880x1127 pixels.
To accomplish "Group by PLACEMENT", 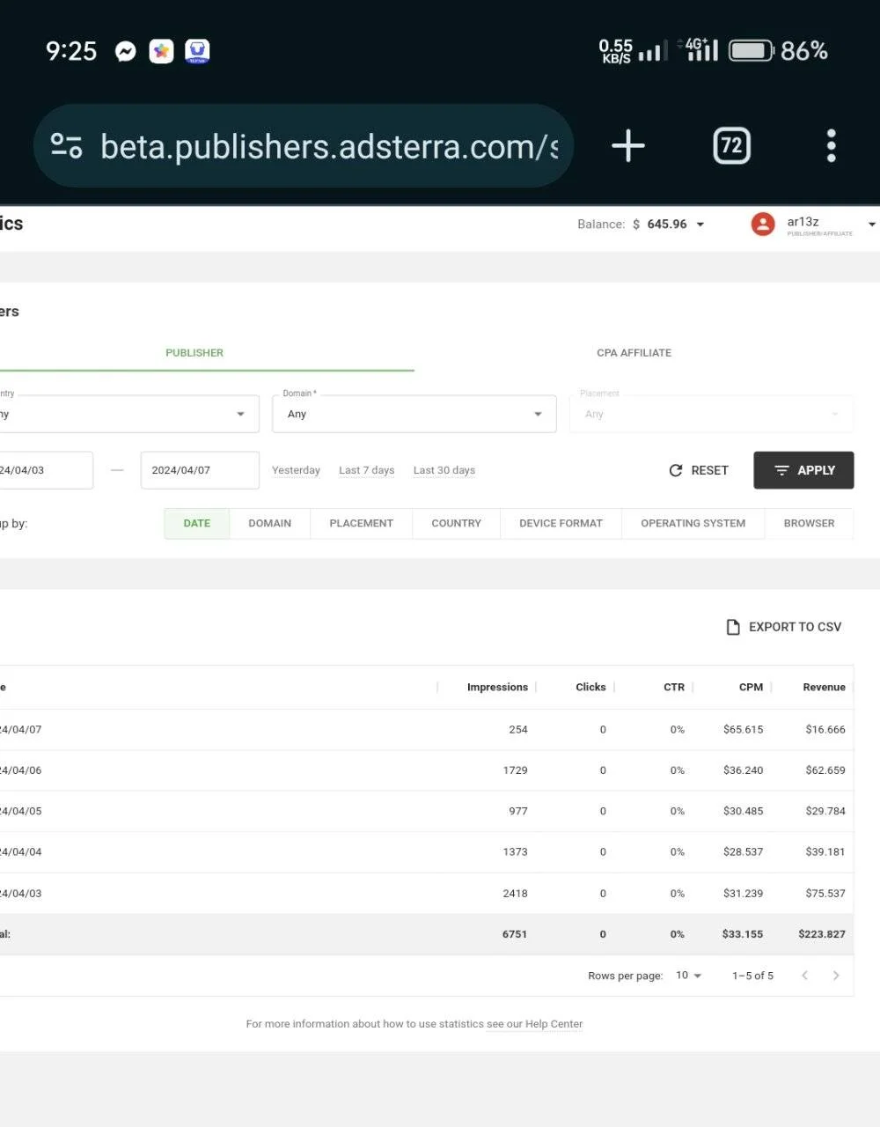I will pyautogui.click(x=361, y=523).
